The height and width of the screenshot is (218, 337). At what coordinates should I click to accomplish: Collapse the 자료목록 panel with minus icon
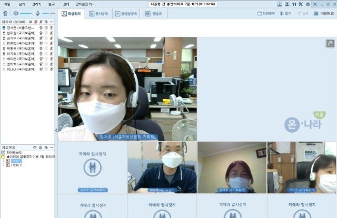[x=52, y=147]
